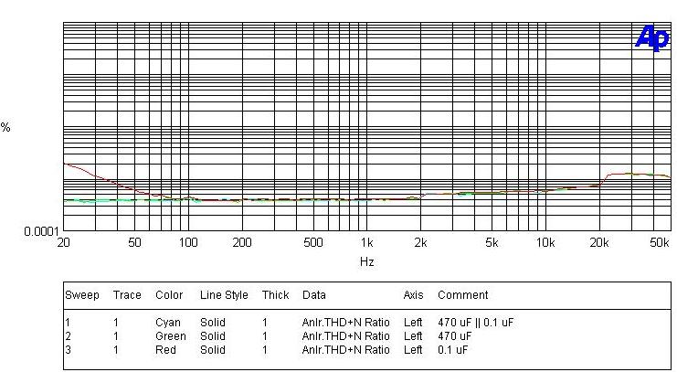The width and height of the screenshot is (677, 372).
Task: Click the 10k x-axis tick label
Action: pyautogui.click(x=545, y=243)
